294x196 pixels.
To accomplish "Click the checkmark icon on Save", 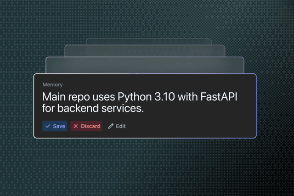I will (x=48, y=126).
